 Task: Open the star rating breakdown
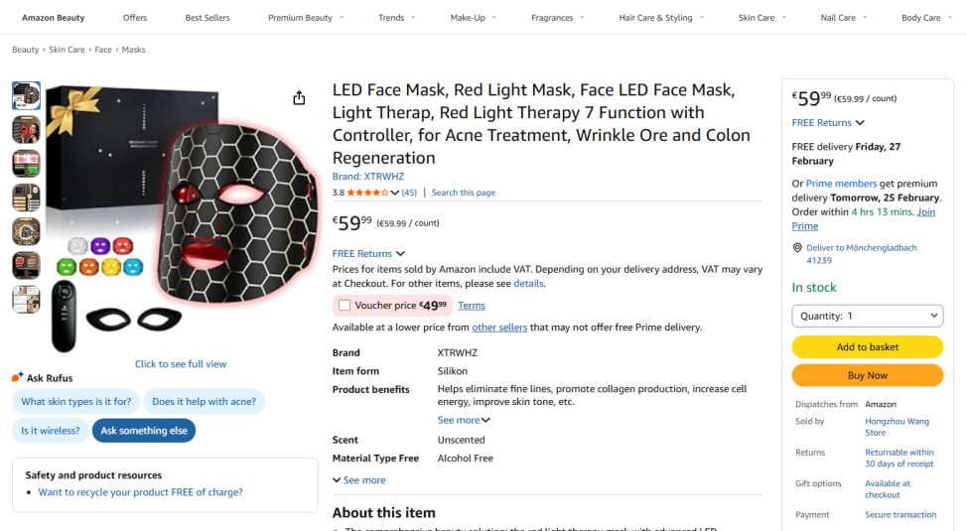click(x=394, y=193)
